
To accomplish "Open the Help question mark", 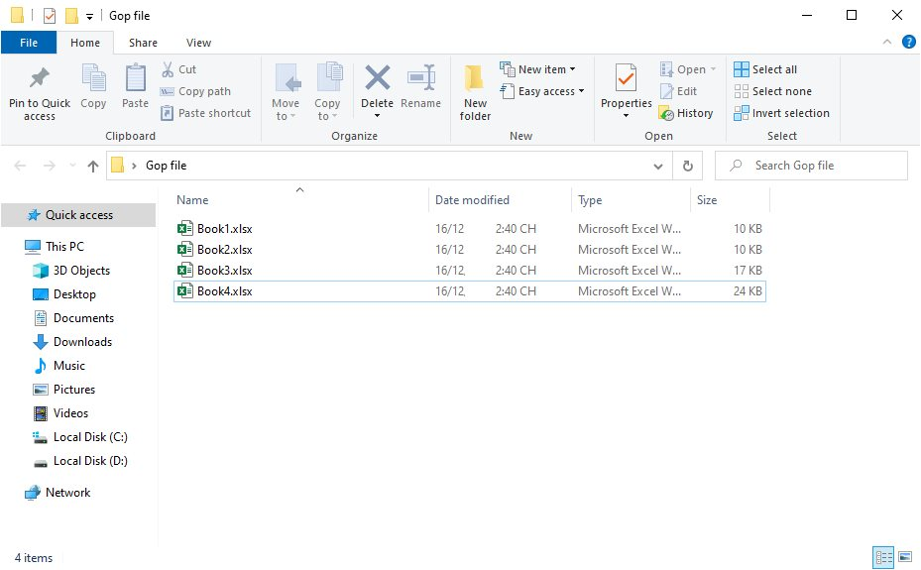I will [909, 42].
